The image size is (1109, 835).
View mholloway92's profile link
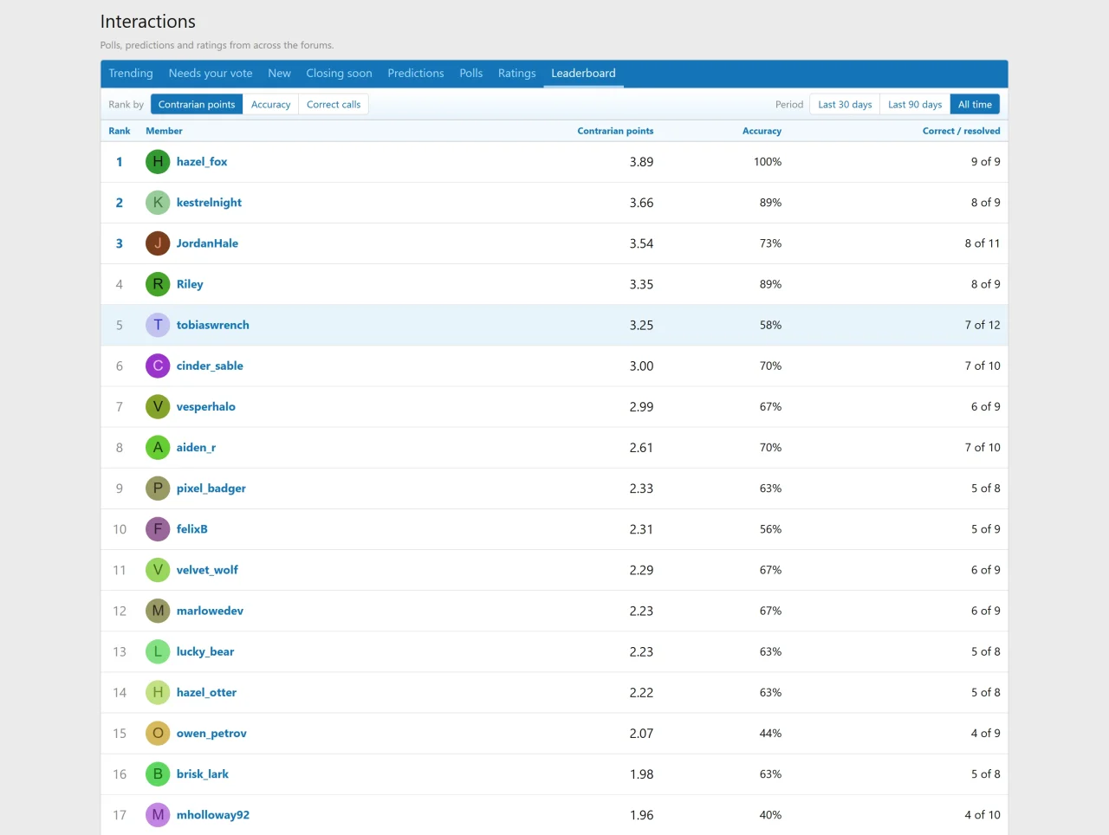click(x=212, y=814)
